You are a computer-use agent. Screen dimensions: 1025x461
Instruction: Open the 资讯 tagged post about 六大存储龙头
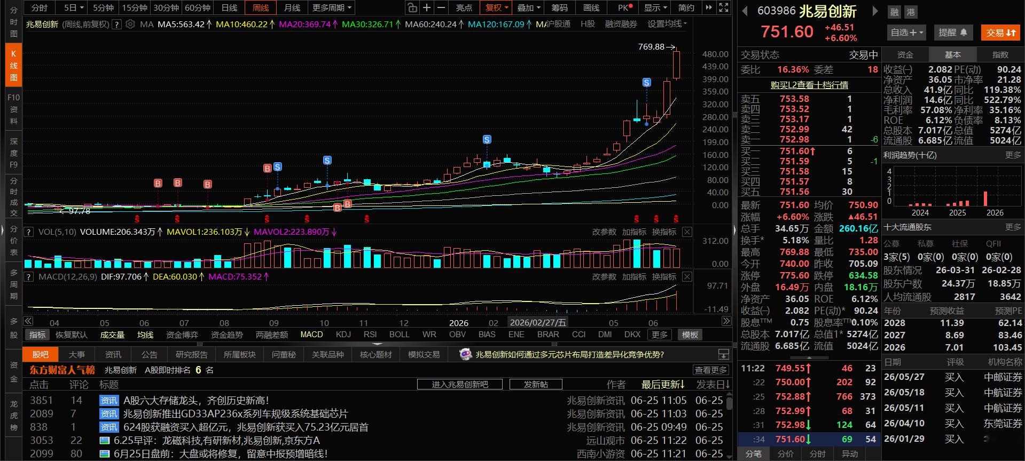195,400
